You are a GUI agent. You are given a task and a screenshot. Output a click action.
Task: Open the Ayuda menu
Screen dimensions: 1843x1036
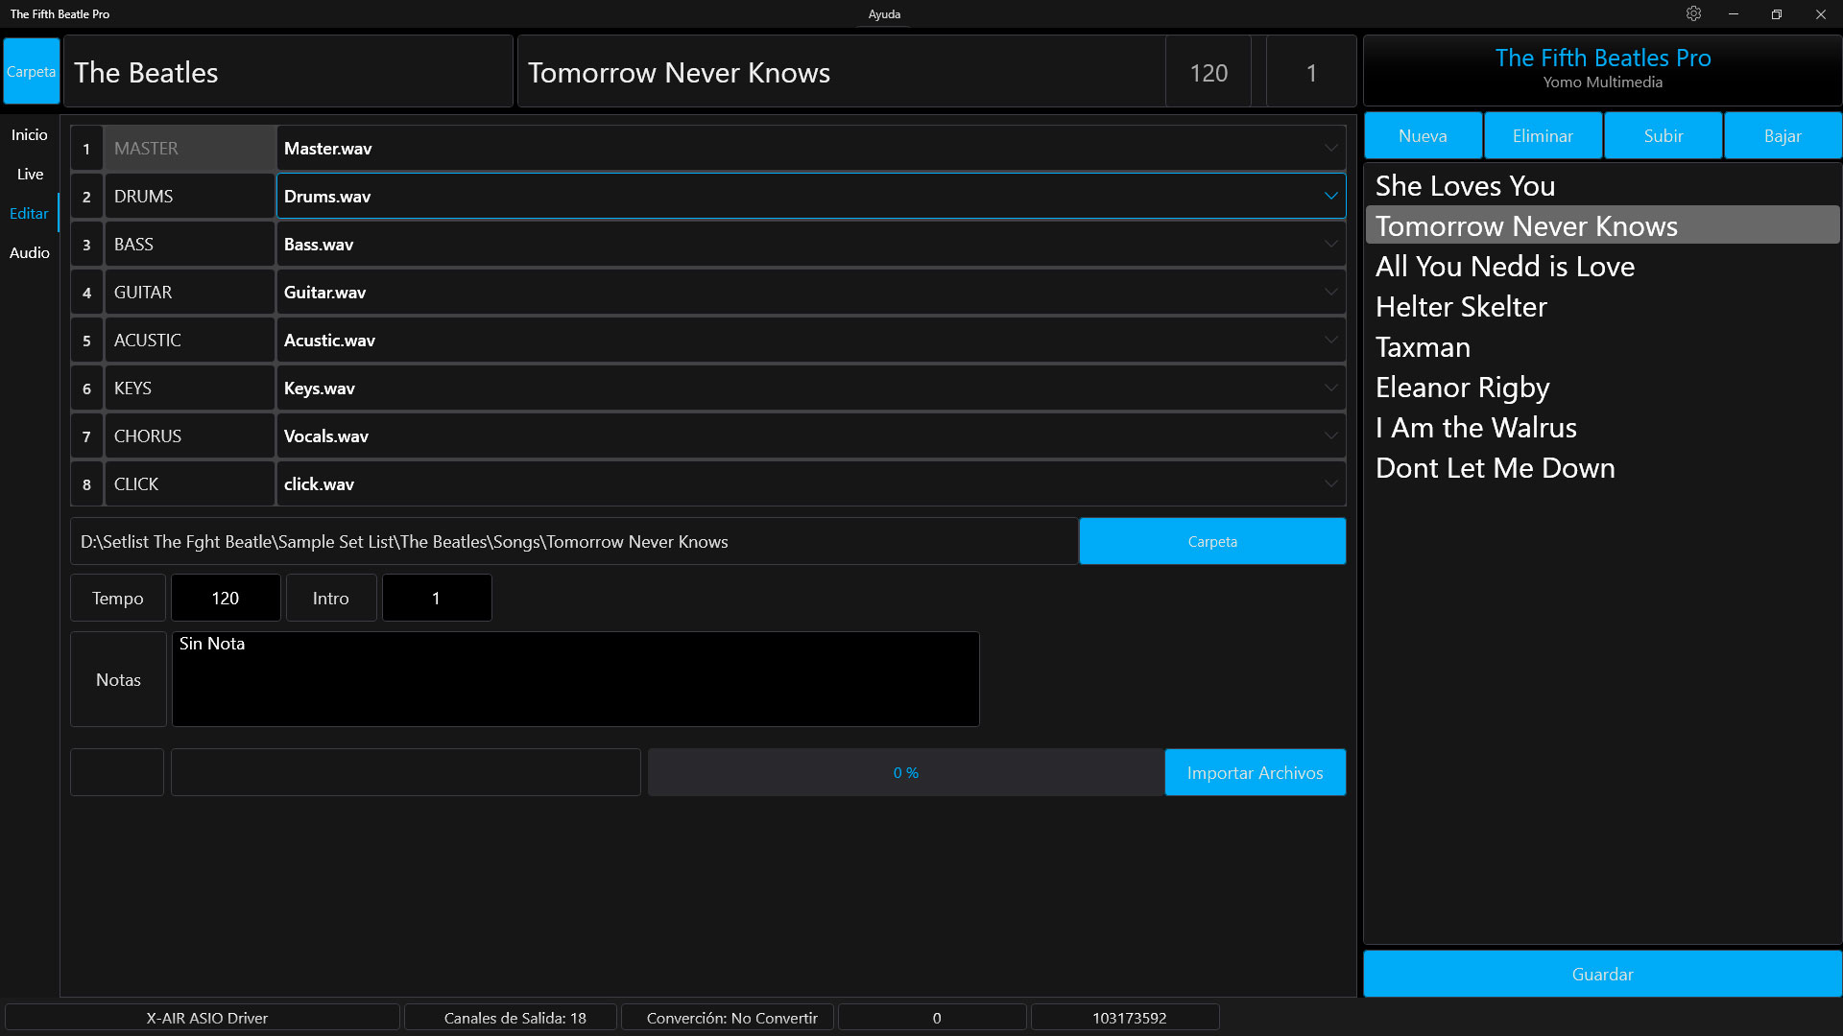pos(884,14)
